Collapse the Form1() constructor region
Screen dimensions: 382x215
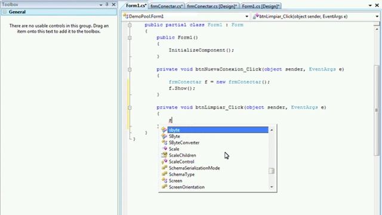click(x=130, y=38)
